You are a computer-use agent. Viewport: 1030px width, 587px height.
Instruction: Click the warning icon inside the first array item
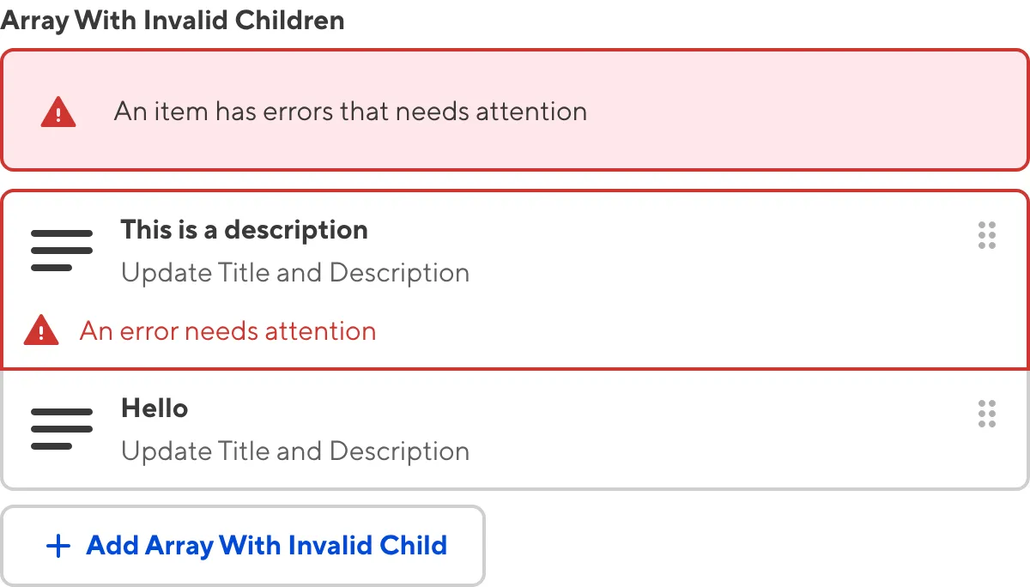[41, 330]
